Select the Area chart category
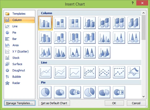This screenshot has width=150, height=110. 19,45
